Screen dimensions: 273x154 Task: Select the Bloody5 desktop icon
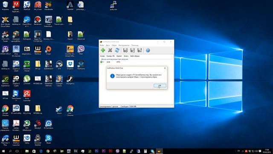click(38, 124)
